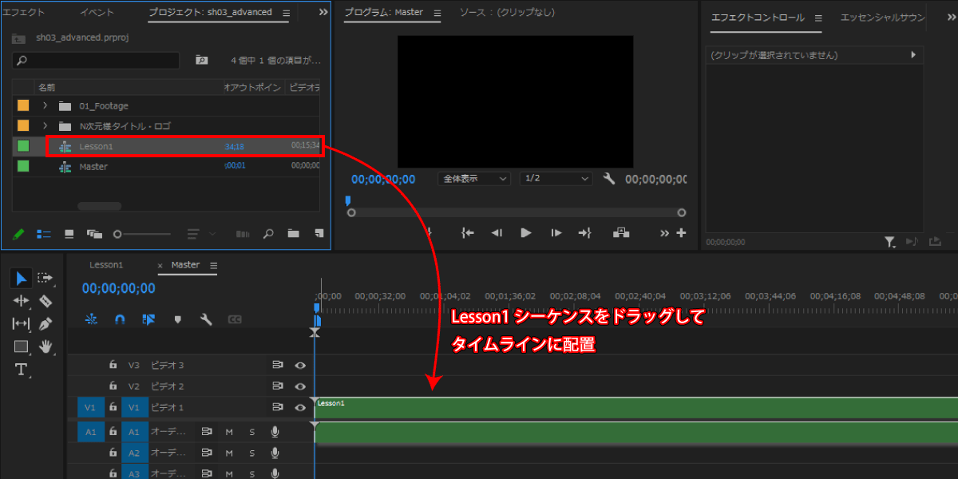Open the 全体表示 zoom level dropdown
This screenshot has width=958, height=479.
tap(473, 179)
